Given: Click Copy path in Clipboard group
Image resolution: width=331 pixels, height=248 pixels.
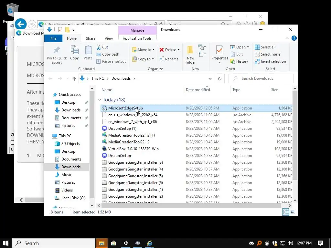Looking at the screenshot, I should click(x=108, y=54).
